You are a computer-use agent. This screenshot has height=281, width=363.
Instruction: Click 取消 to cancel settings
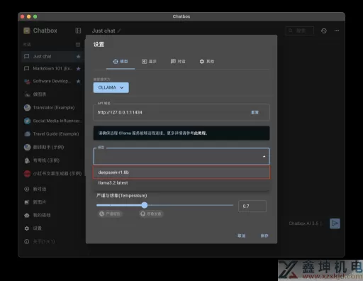click(x=241, y=236)
